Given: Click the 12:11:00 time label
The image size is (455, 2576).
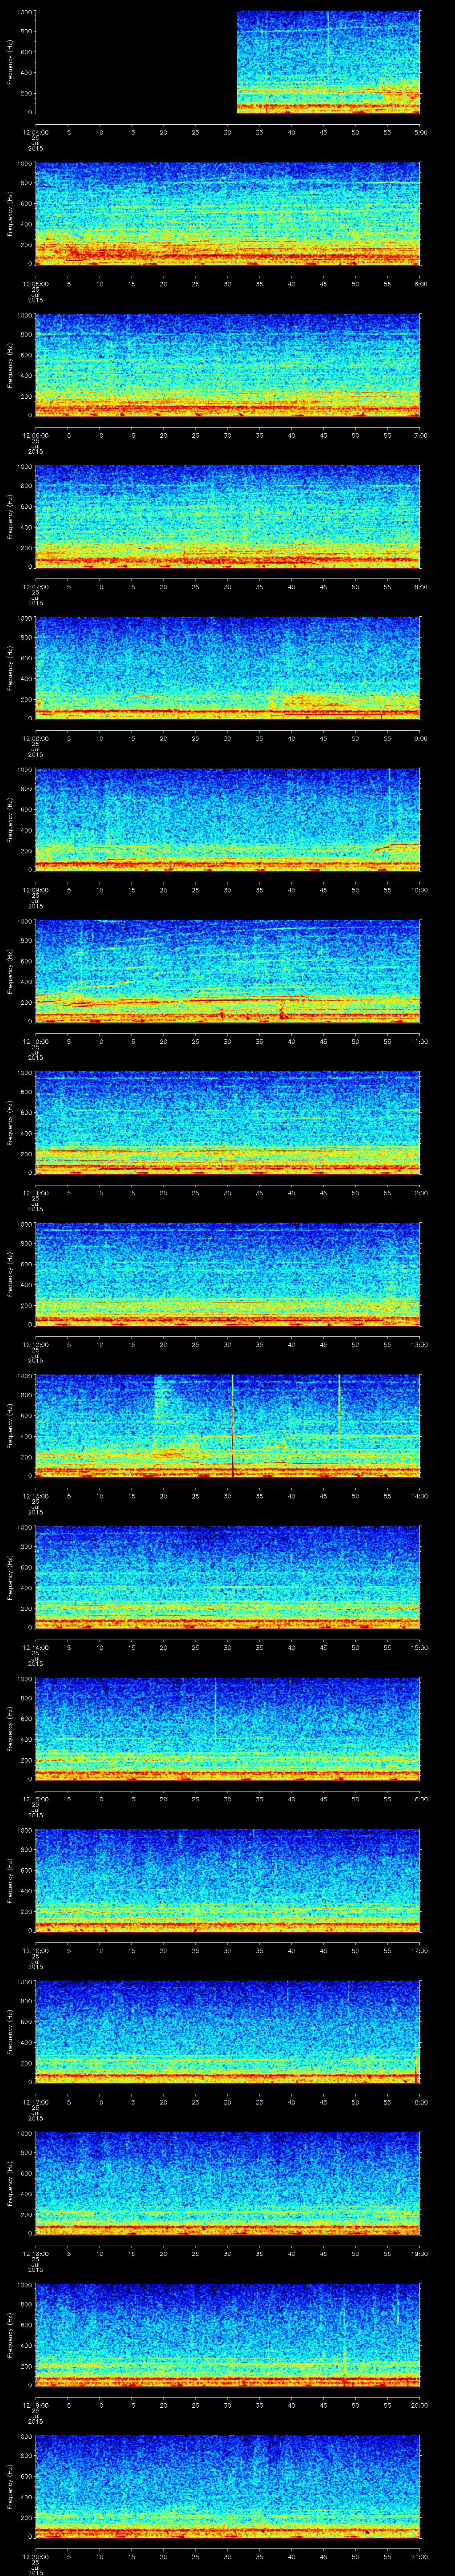Looking at the screenshot, I should 35,1193.
